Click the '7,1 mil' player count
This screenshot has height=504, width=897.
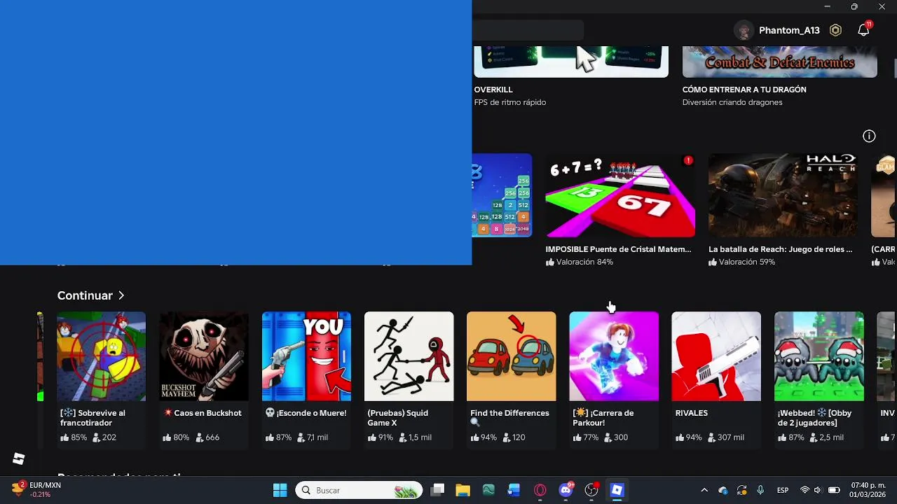pyautogui.click(x=317, y=437)
